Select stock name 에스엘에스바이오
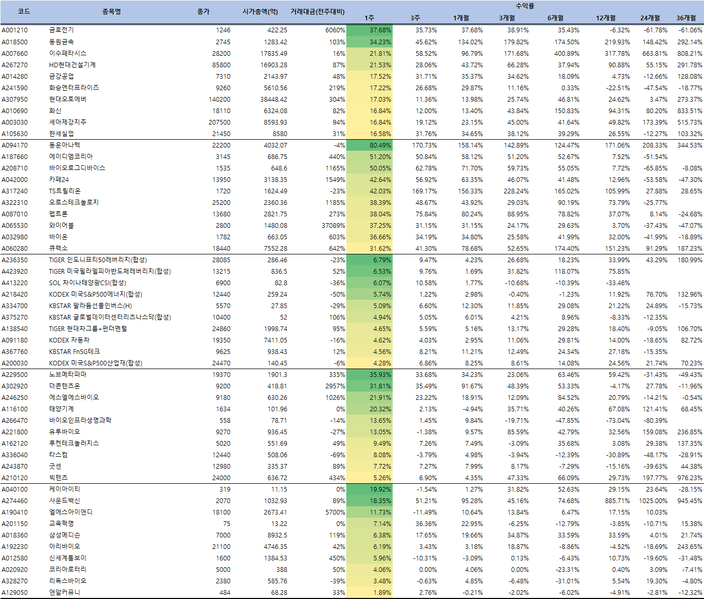Viewport: 704px width, 599px height. coord(74,397)
